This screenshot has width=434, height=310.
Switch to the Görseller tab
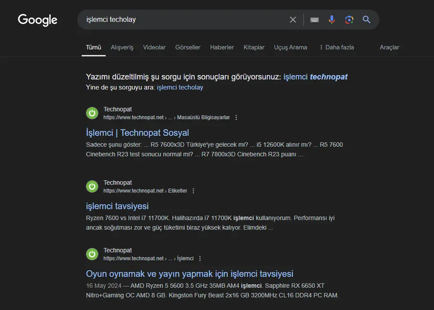(188, 47)
